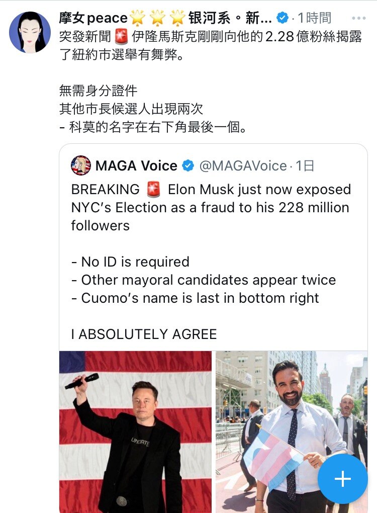The width and height of the screenshot is (377, 513).
Task: Open photo of man holding a striped flag
Action: pyautogui.click(x=292, y=432)
